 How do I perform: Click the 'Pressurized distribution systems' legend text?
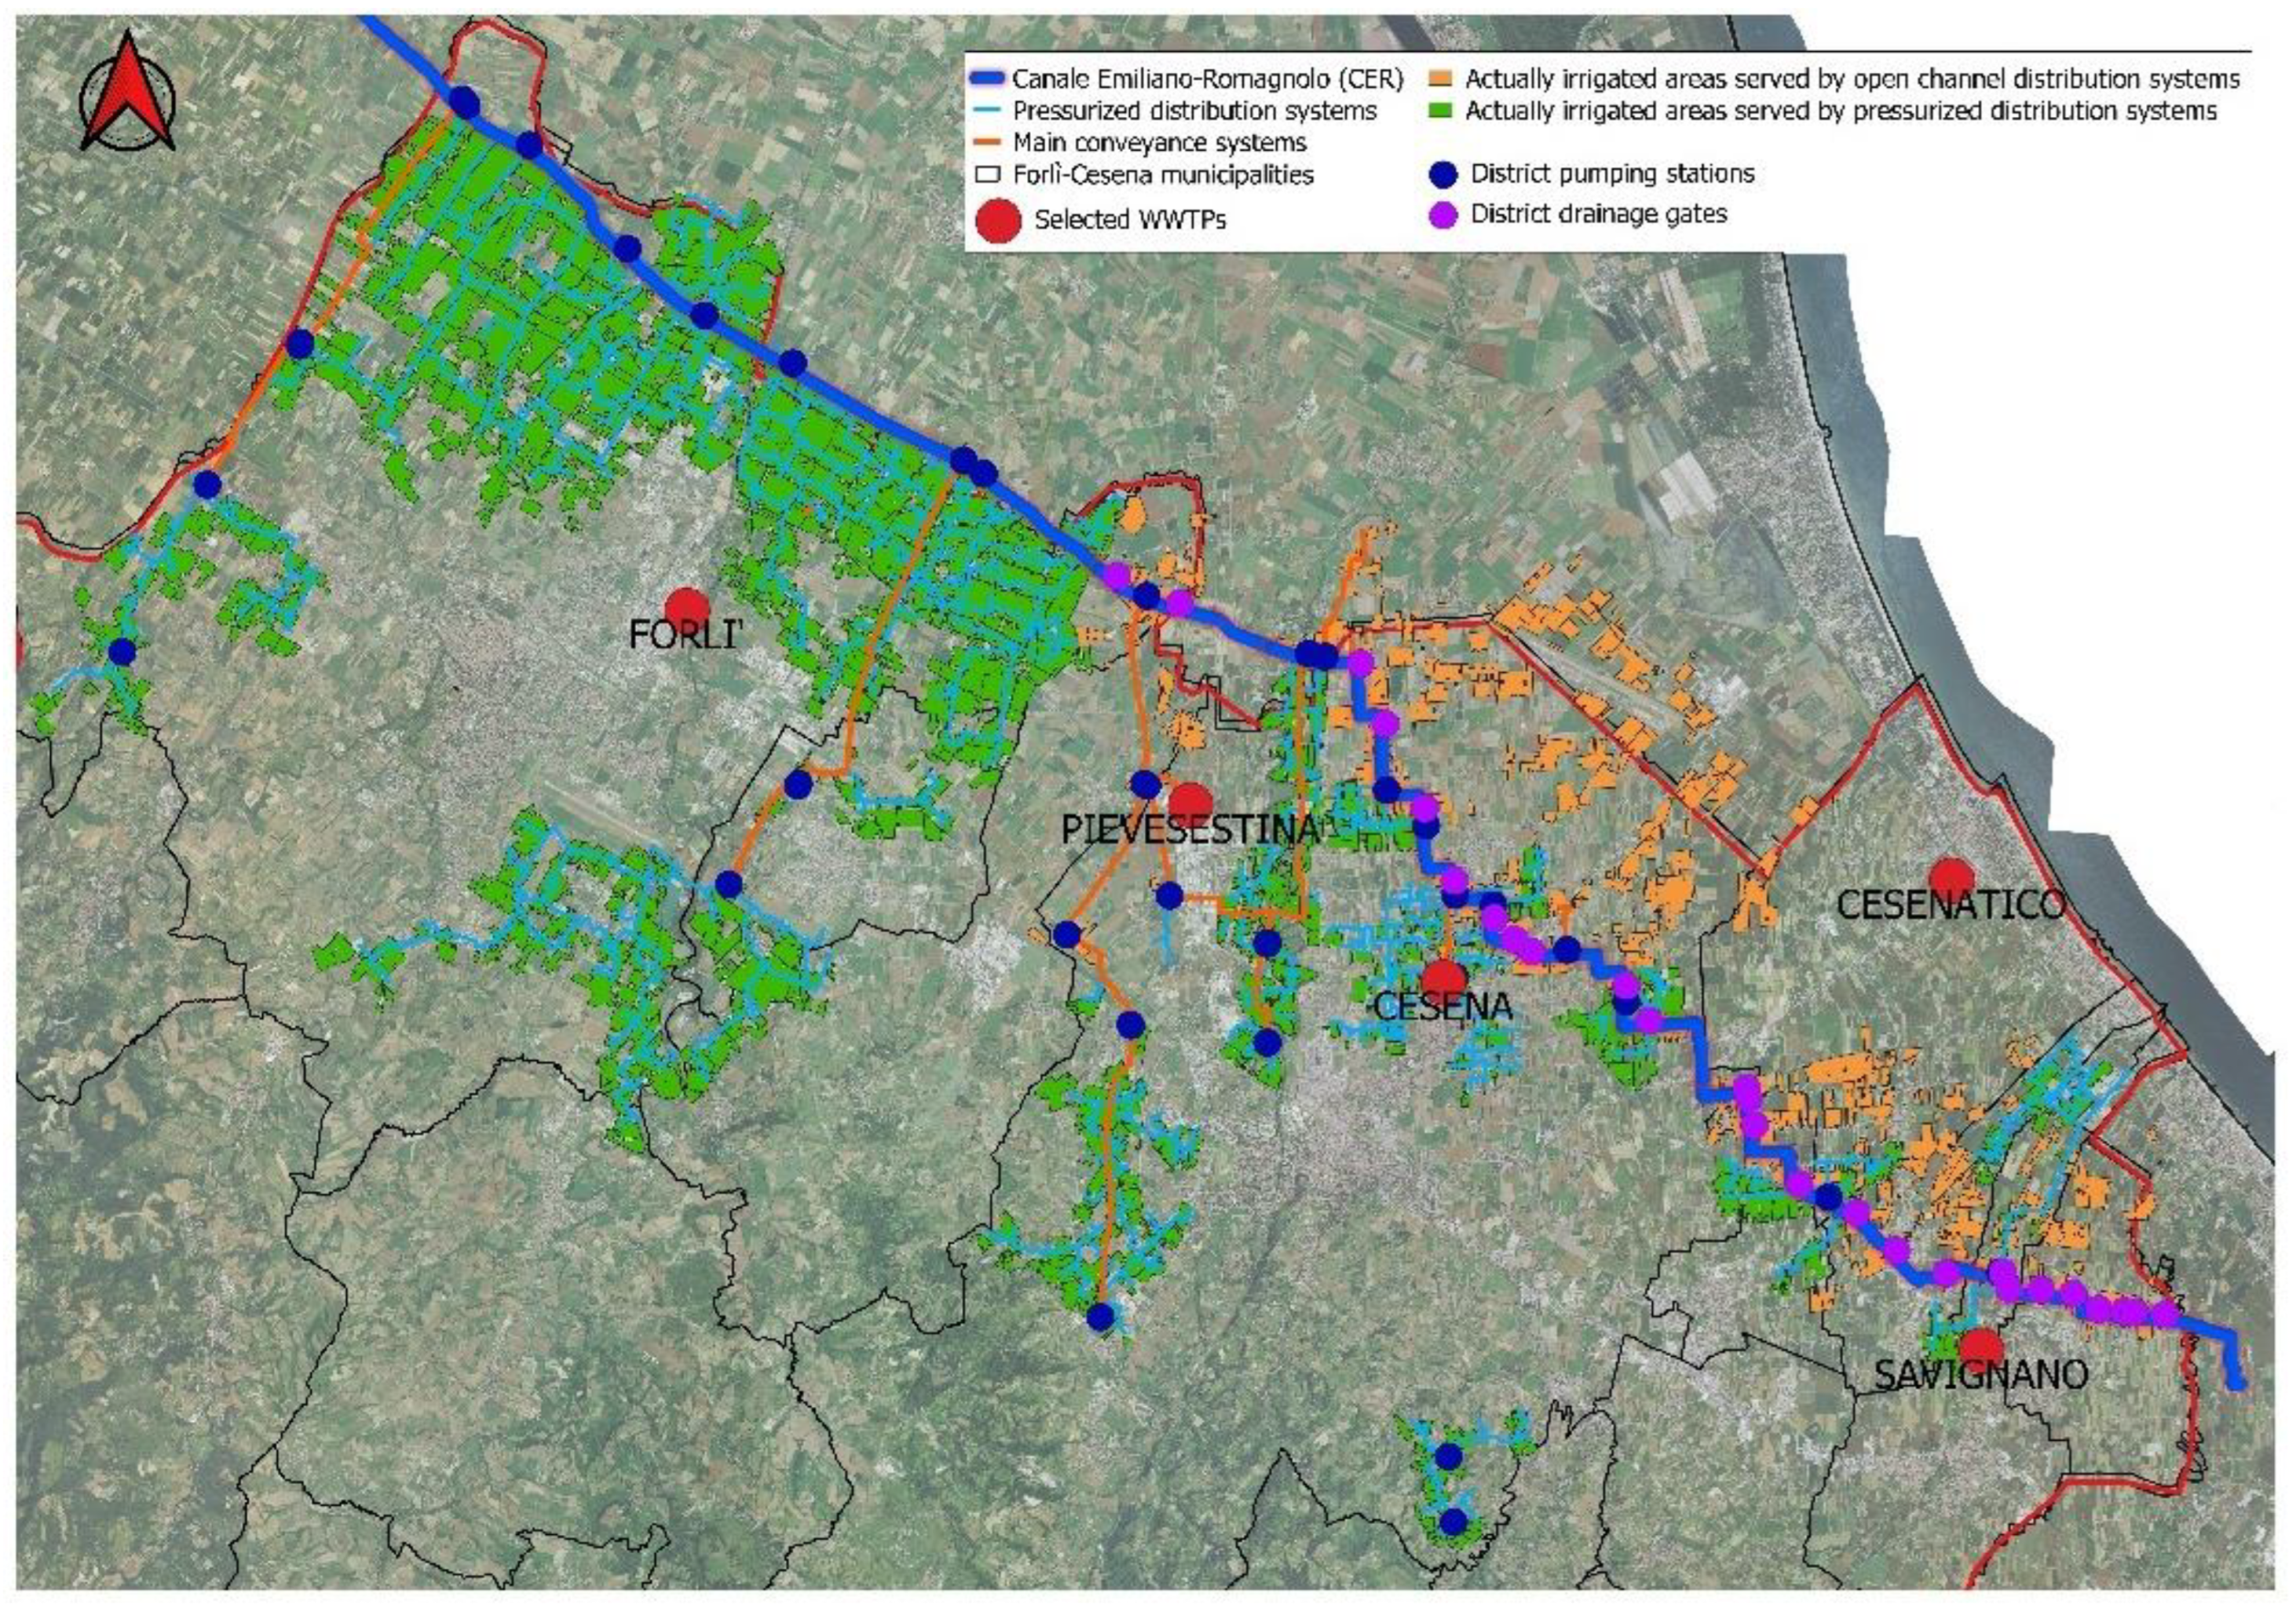click(x=1195, y=110)
